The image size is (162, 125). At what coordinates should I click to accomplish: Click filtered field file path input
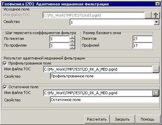(x=98, y=69)
